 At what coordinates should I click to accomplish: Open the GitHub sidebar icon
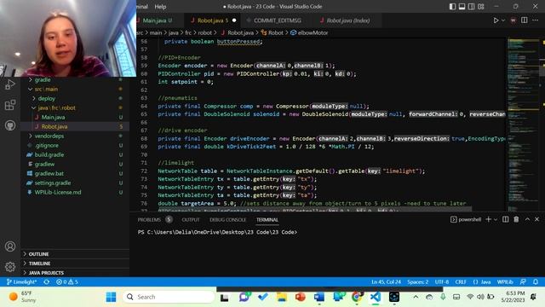point(10,125)
